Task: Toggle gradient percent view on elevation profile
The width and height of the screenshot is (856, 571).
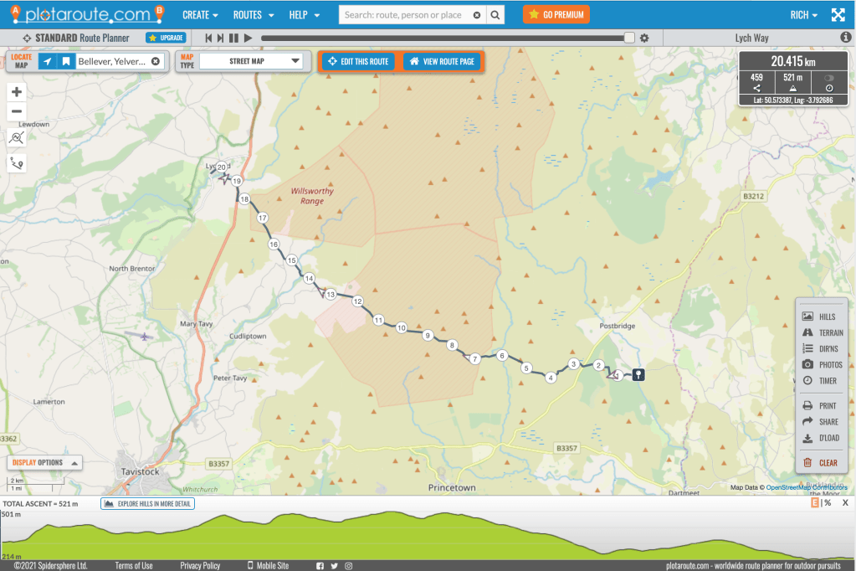Action: point(826,503)
